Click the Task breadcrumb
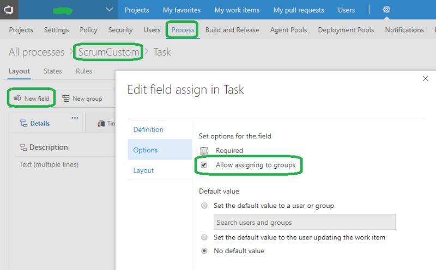436x270 pixels. click(x=162, y=52)
